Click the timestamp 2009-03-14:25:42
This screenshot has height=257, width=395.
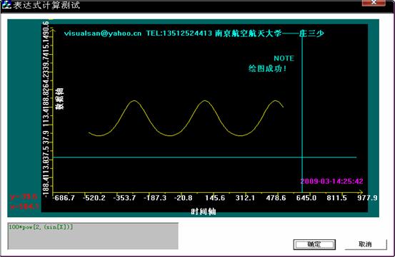click(331, 182)
